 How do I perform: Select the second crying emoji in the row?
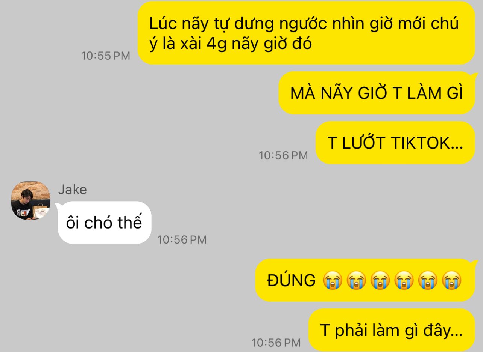click(x=356, y=280)
